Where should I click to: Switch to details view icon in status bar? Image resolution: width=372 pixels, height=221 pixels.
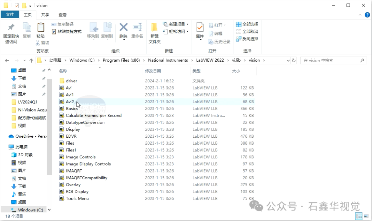click(x=359, y=216)
